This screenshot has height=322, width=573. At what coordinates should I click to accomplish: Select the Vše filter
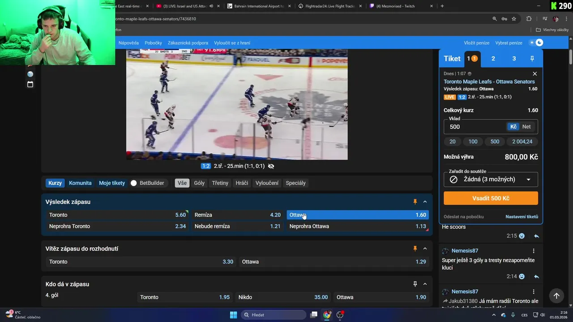tap(182, 183)
